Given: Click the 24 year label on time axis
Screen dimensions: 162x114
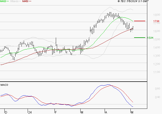Looking at the screenshot, I should click(x=30, y=112).
